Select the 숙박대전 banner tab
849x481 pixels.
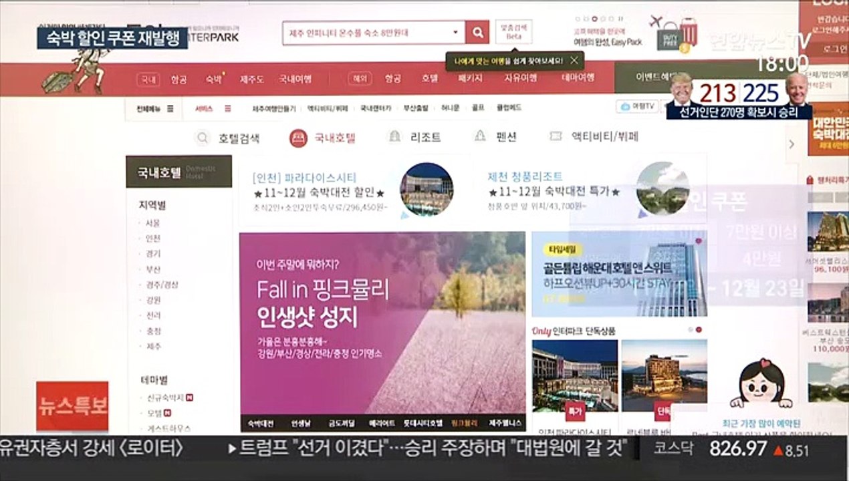[x=261, y=424]
